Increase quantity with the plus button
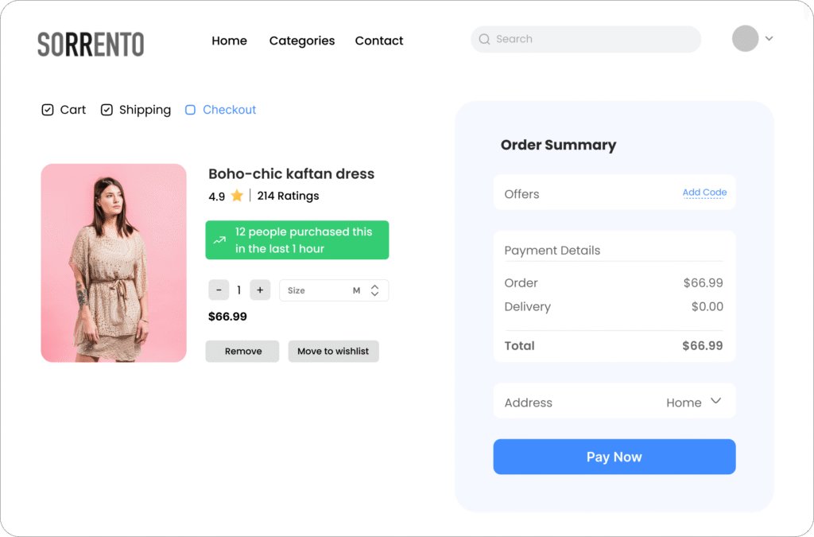This screenshot has height=537, width=814. [x=260, y=290]
